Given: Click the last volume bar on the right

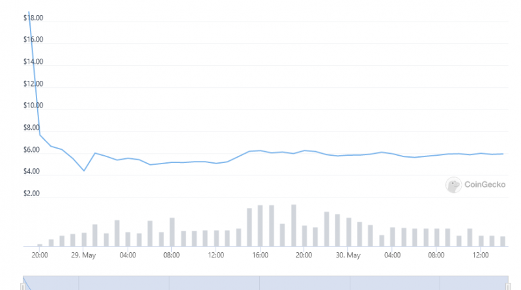Looking at the screenshot, I should point(503,241).
